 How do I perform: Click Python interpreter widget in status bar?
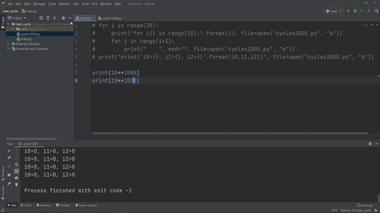coord(356,211)
